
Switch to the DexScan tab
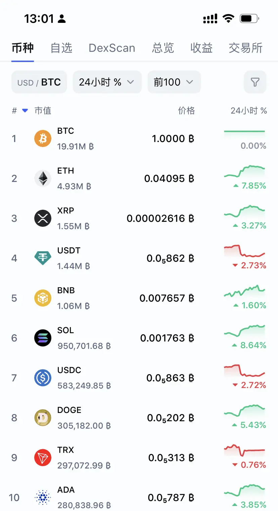pyautogui.click(x=112, y=48)
